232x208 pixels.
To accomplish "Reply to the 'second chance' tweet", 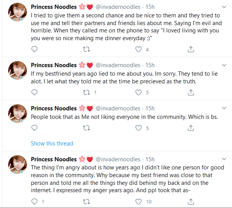I will [x=34, y=49].
